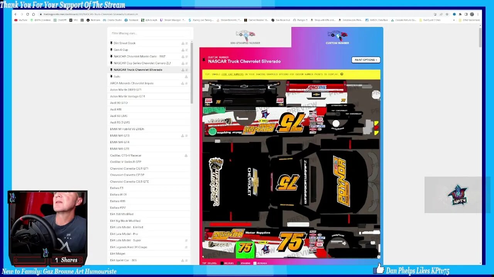Click the car list scrollbar
The image size is (494, 277).
pos(192,73)
